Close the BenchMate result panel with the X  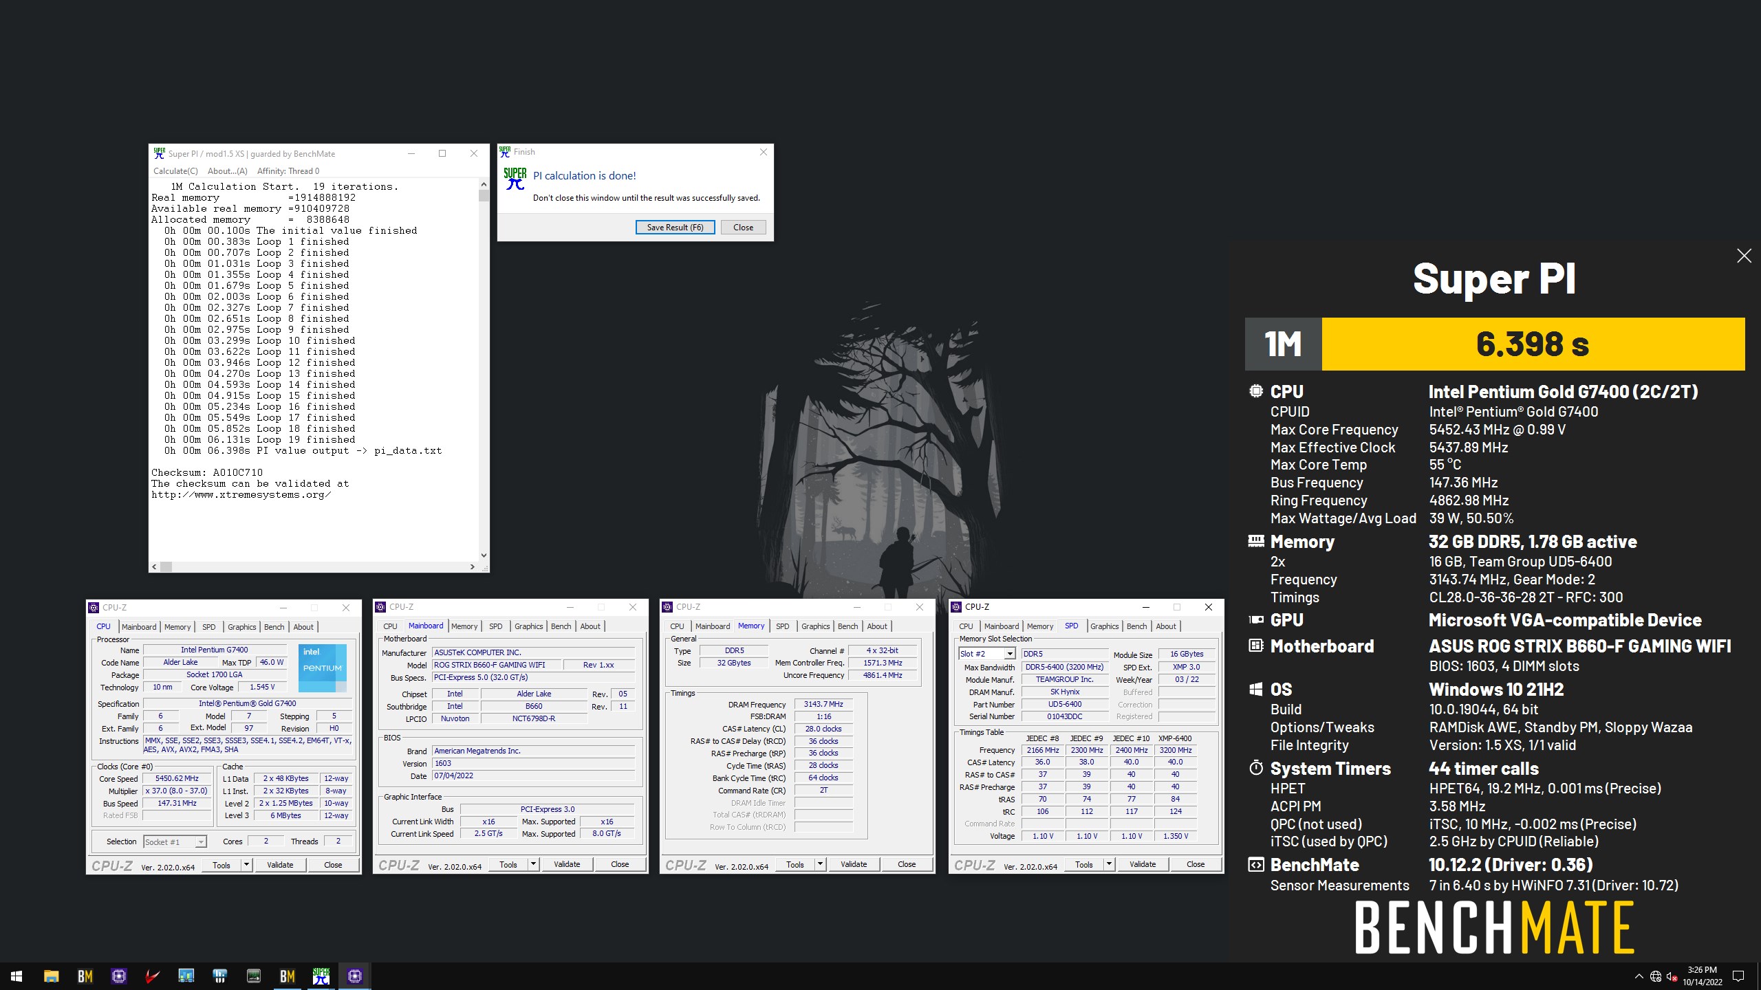pyautogui.click(x=1744, y=256)
